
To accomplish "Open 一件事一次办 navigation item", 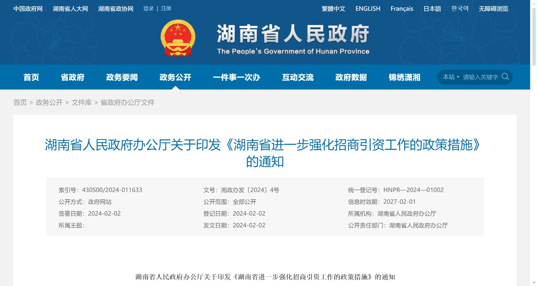I will click(x=236, y=77).
